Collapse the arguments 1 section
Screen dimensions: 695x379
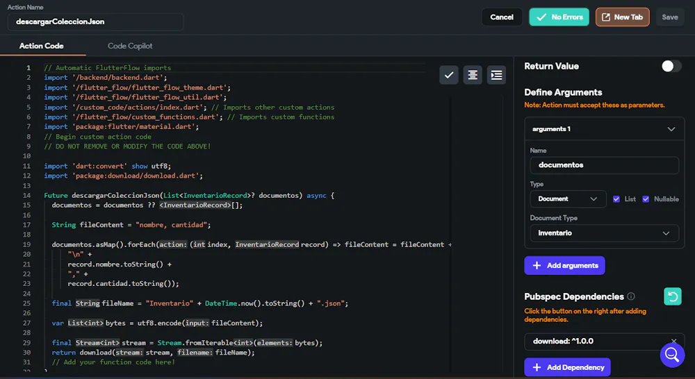671,129
